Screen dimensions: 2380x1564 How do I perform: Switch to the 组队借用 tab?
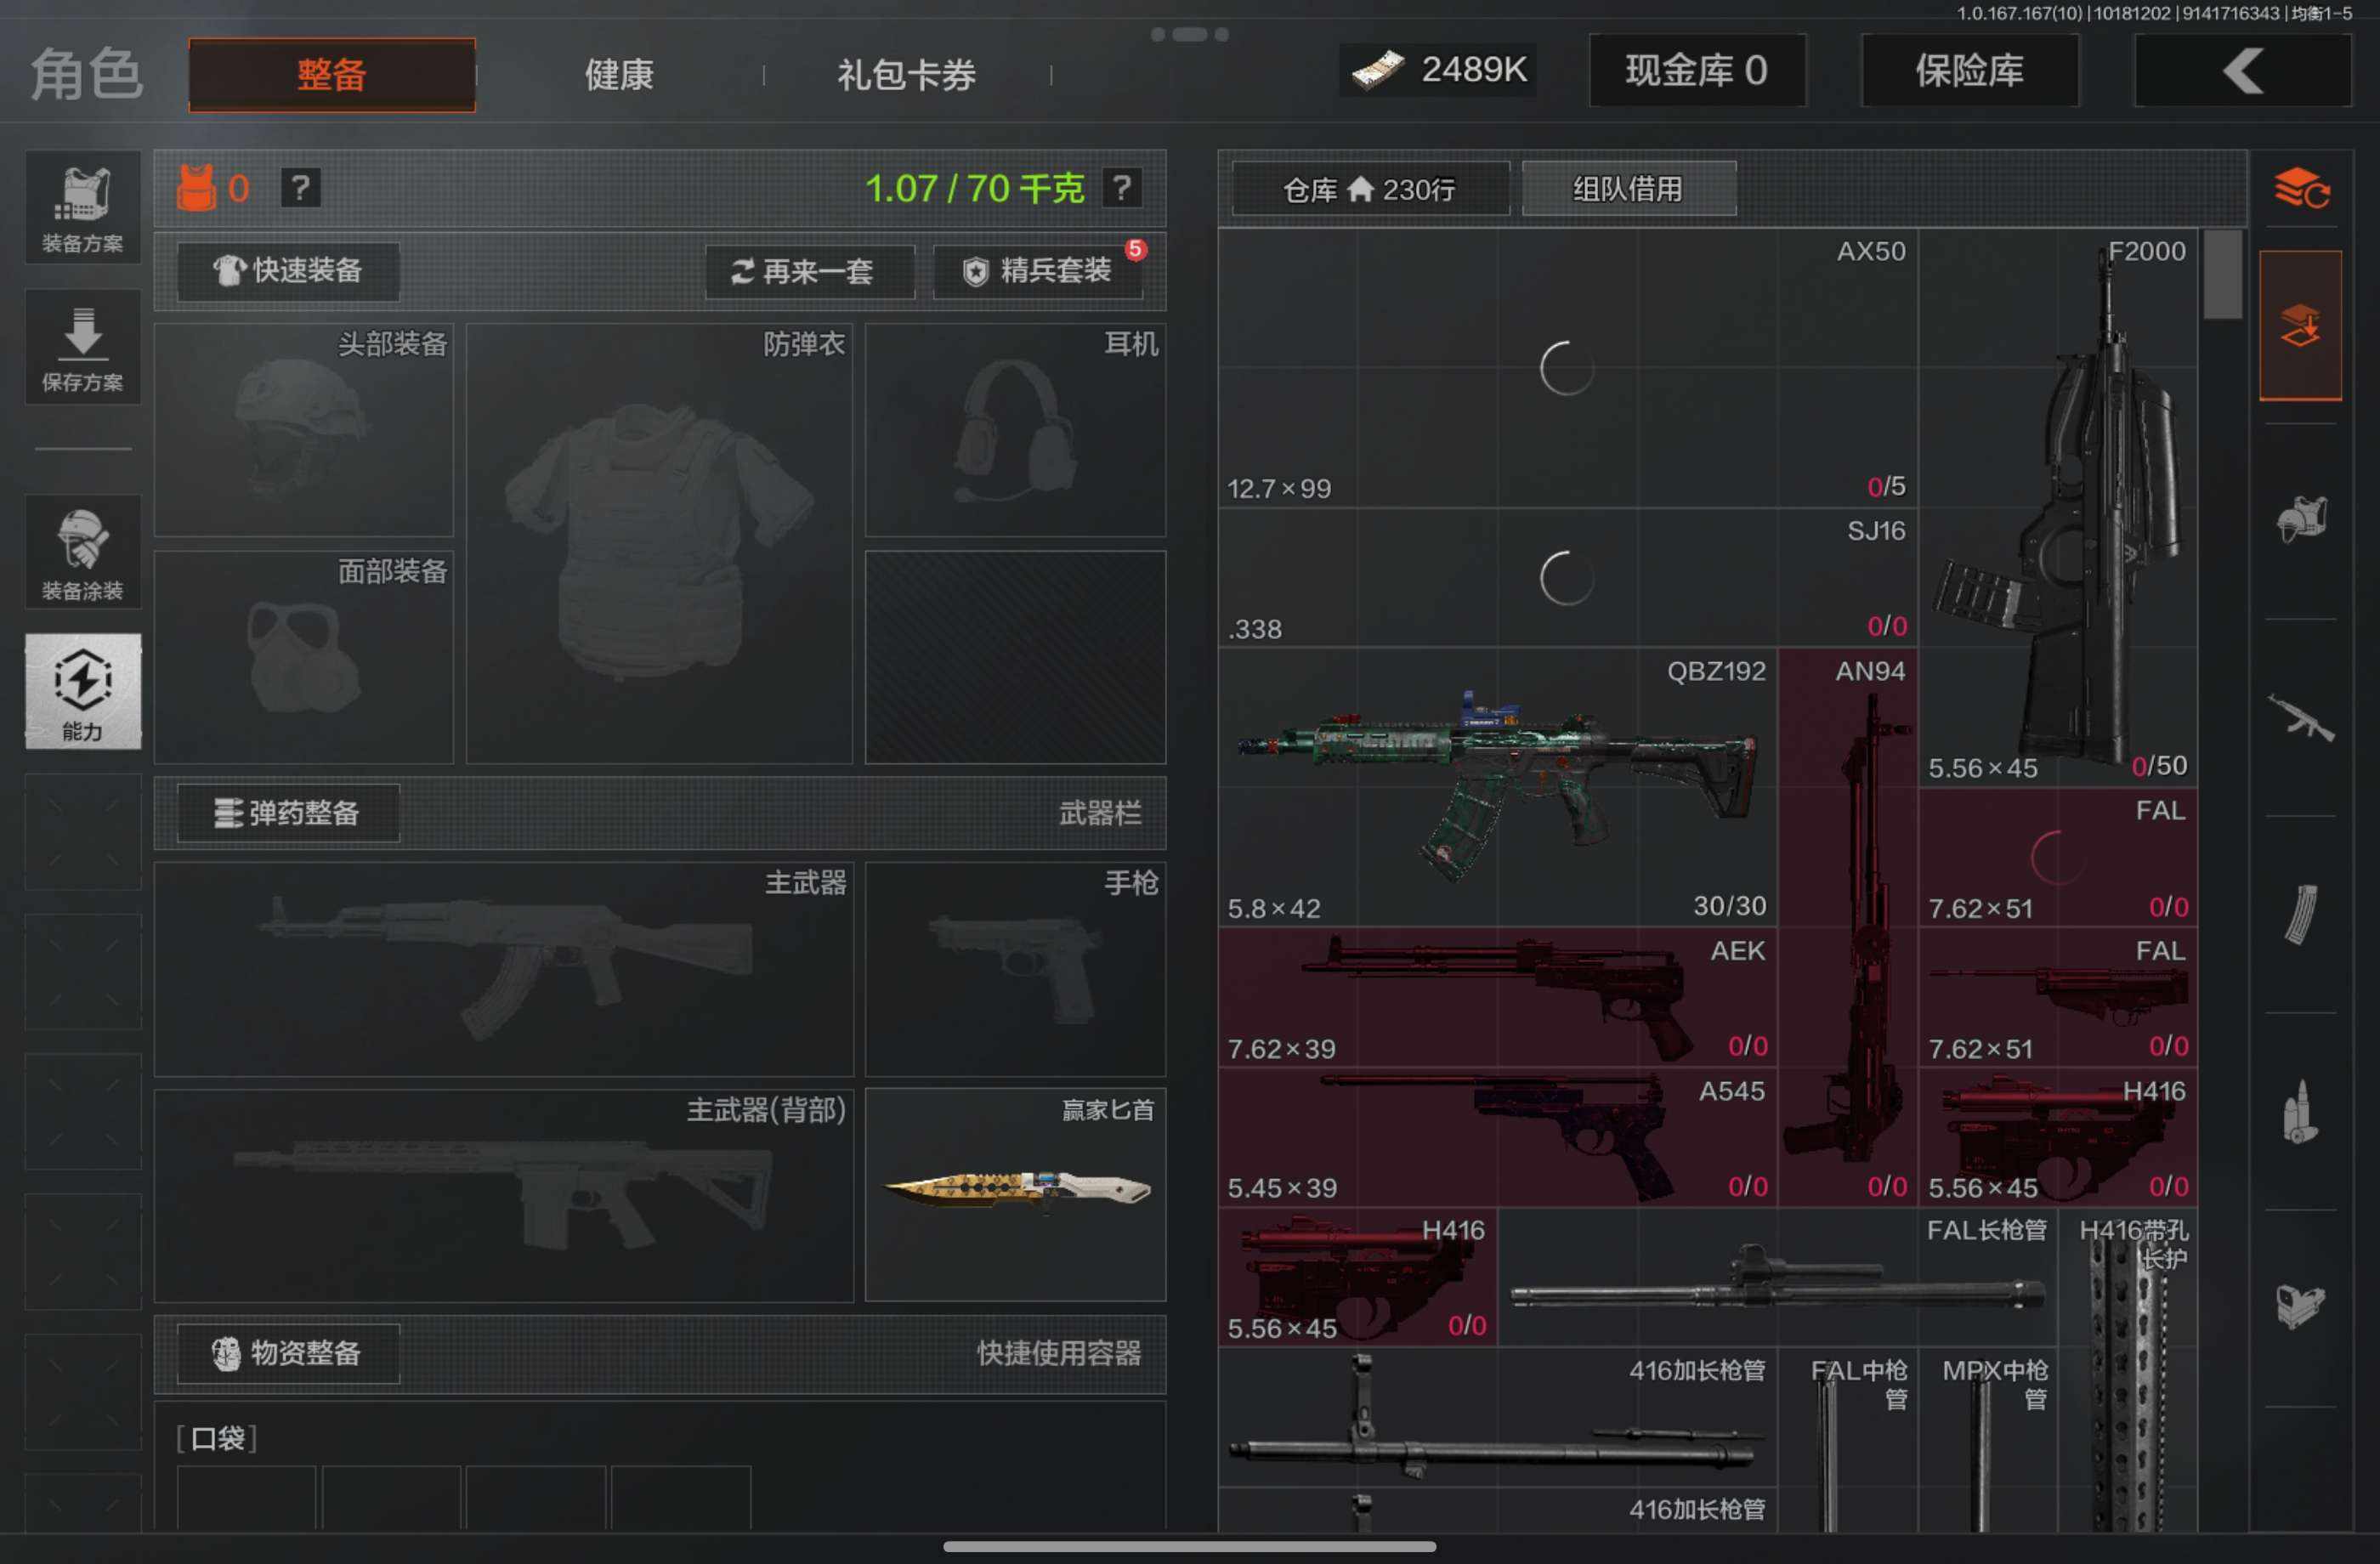click(1628, 189)
